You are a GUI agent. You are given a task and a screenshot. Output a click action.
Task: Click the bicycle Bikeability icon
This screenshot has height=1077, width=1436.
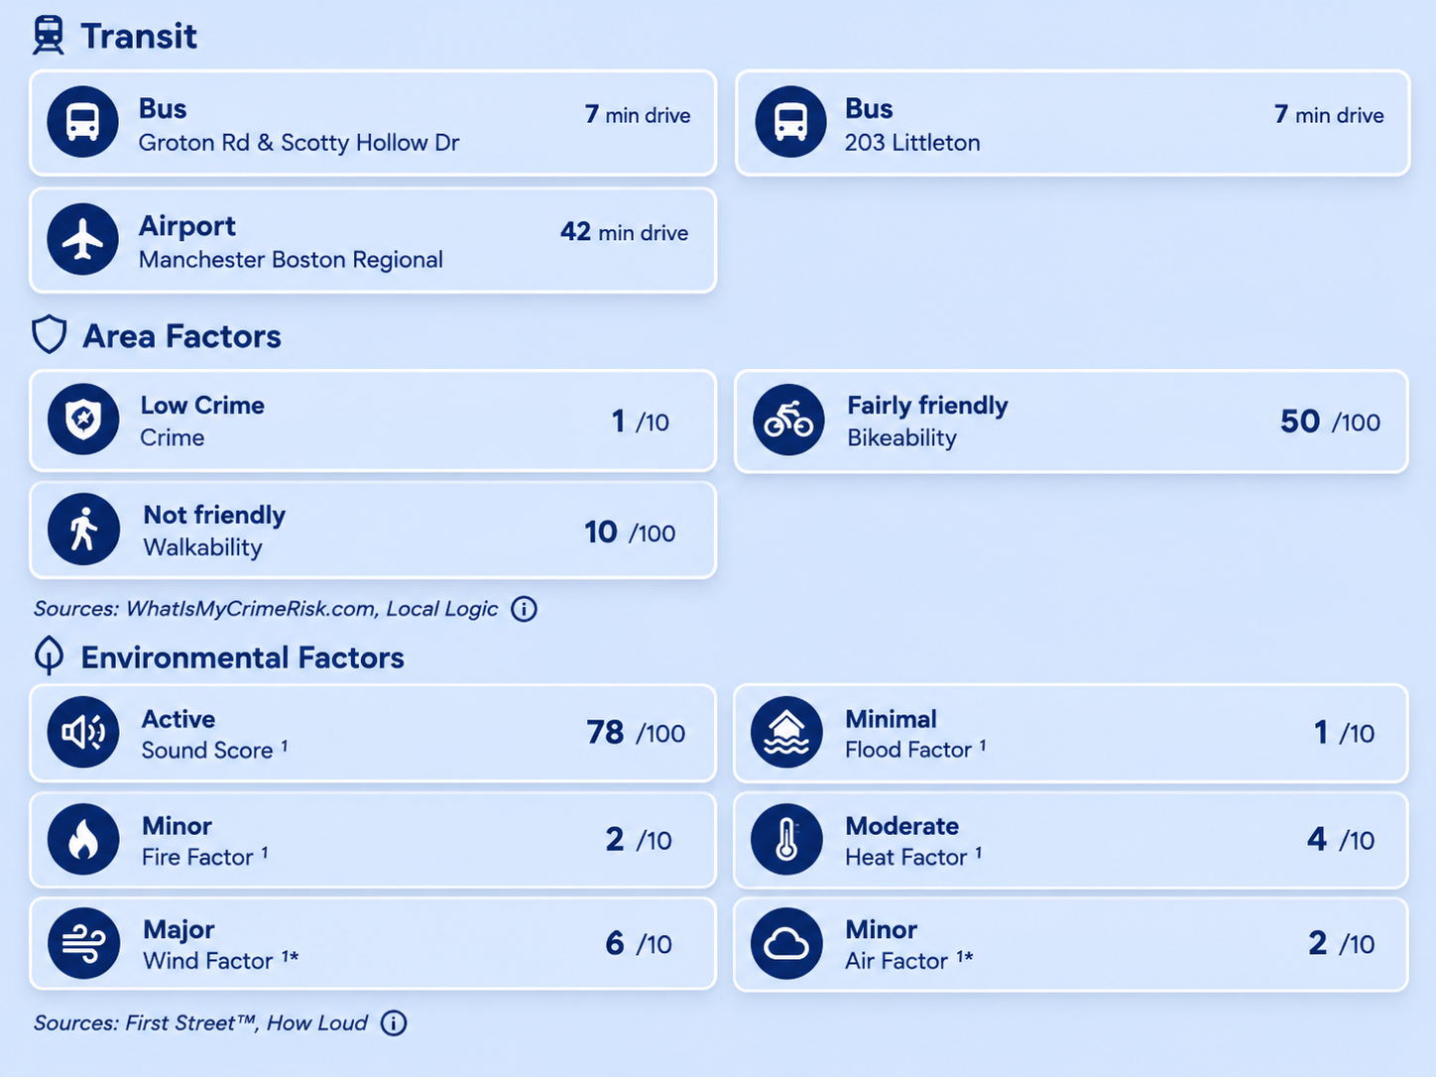pos(788,420)
